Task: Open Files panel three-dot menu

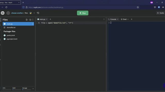Action: pyautogui.click(x=33, y=20)
